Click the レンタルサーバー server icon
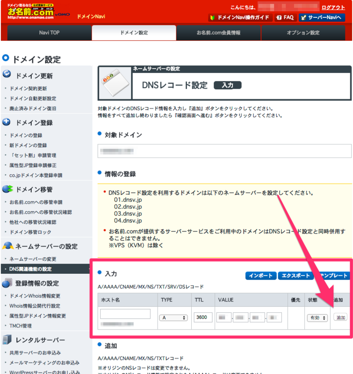Image resolution: width=353 pixels, height=374 pixels. point(7,339)
